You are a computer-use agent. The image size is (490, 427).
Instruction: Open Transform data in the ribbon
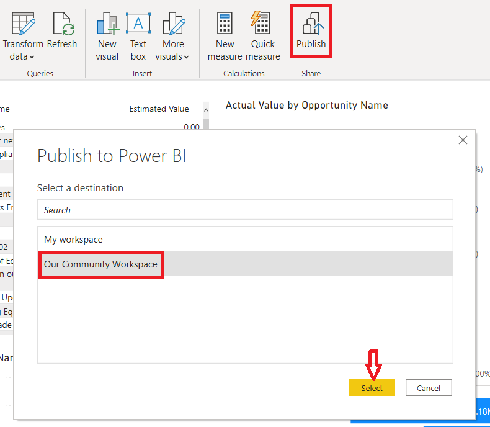(x=23, y=36)
